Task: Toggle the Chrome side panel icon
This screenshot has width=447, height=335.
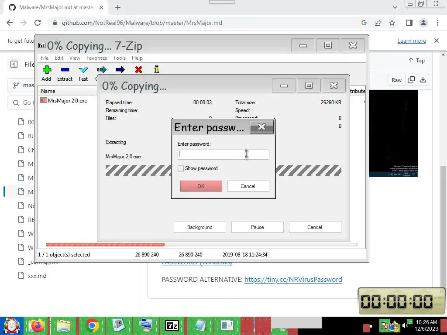Action: [x=409, y=23]
